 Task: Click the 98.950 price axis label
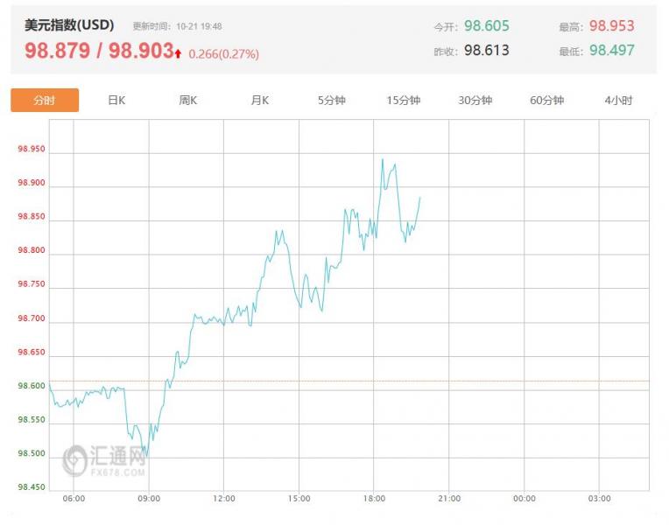coord(31,150)
